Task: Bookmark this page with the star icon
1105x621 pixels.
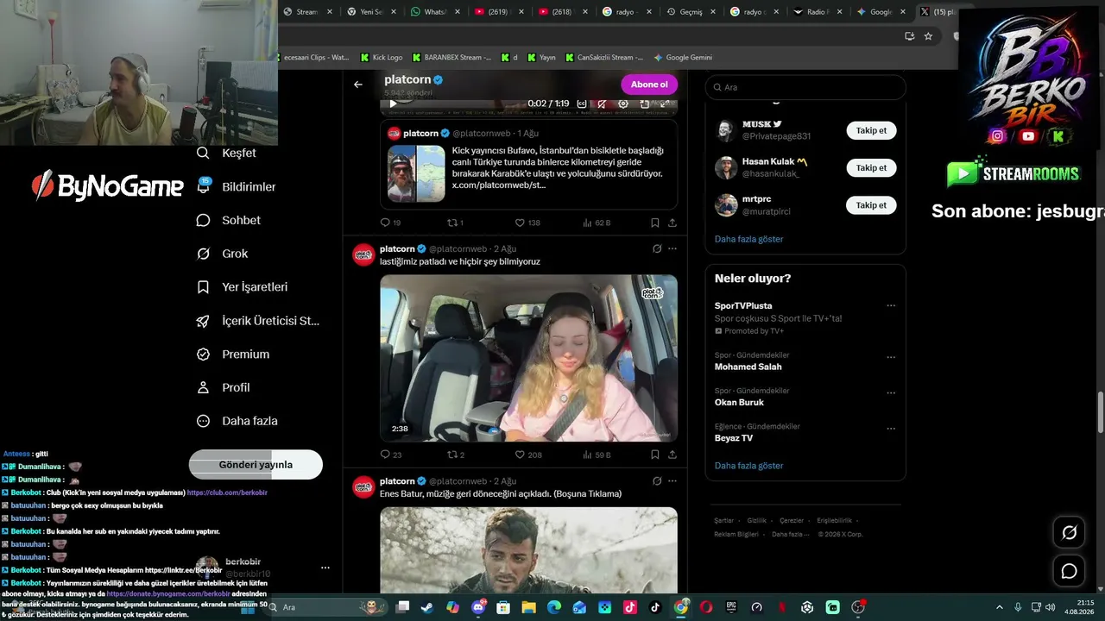Action: click(928, 36)
